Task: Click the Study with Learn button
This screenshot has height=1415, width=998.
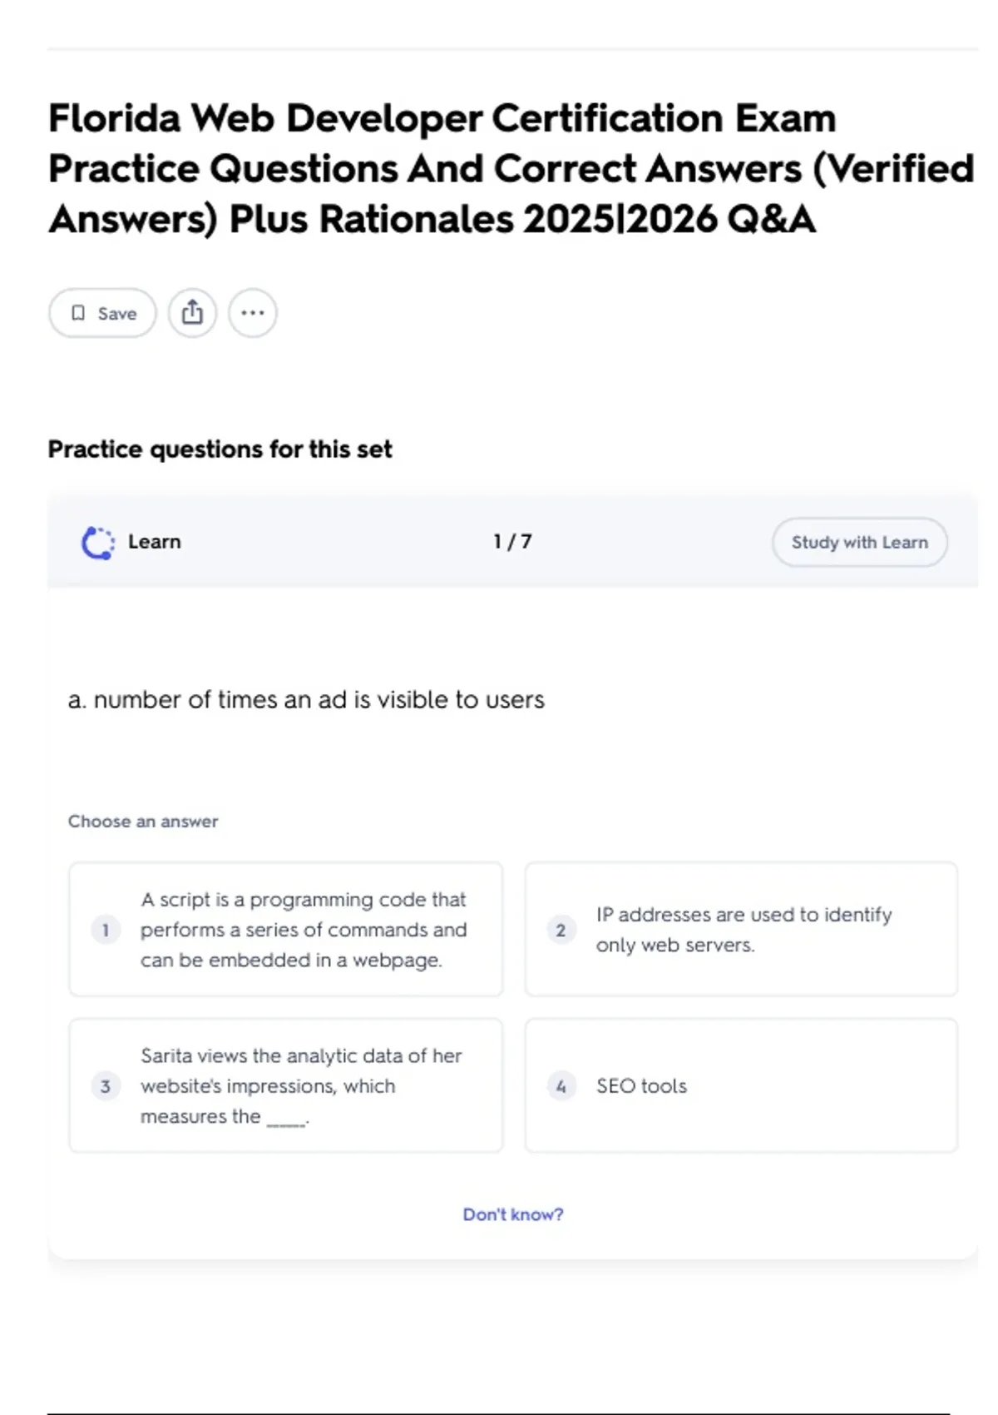Action: (x=859, y=543)
